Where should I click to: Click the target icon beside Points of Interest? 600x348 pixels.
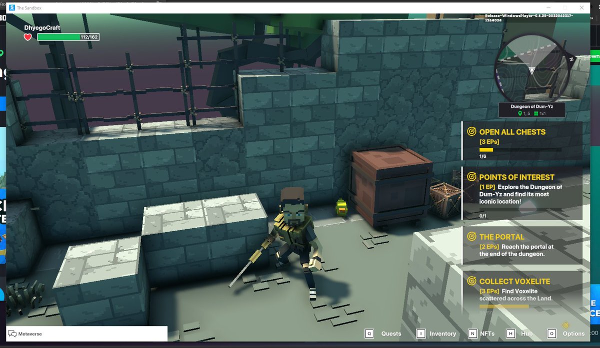coord(471,177)
